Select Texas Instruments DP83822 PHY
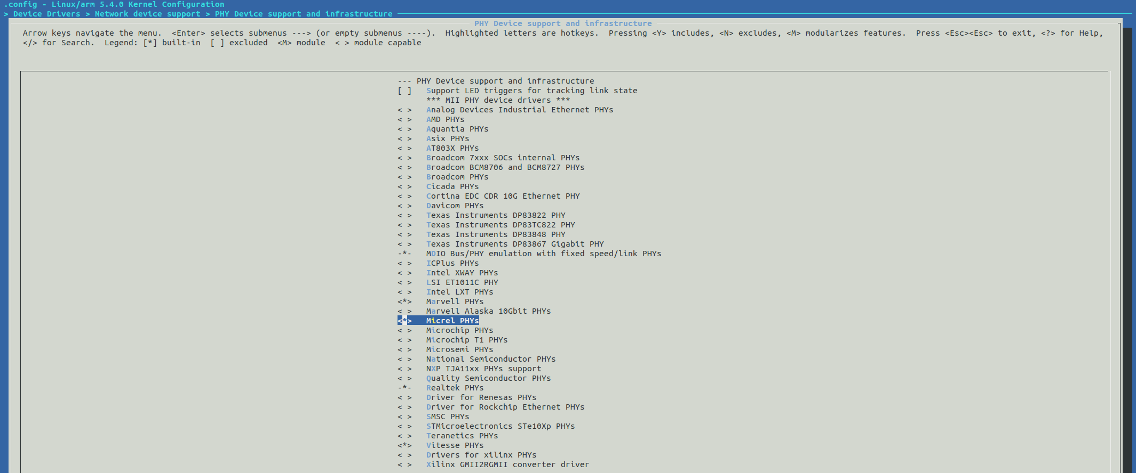The image size is (1136, 473). (x=481, y=215)
